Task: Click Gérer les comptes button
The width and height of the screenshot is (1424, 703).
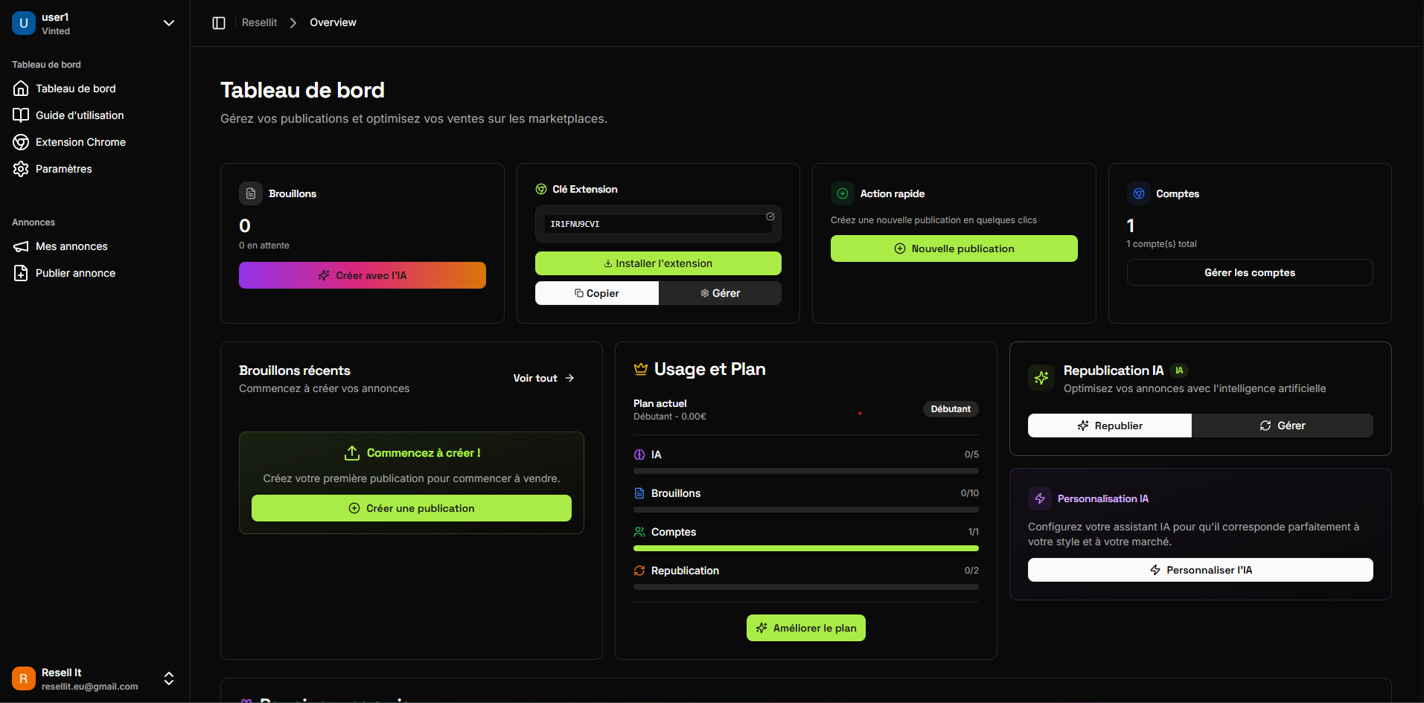Action: (x=1250, y=272)
